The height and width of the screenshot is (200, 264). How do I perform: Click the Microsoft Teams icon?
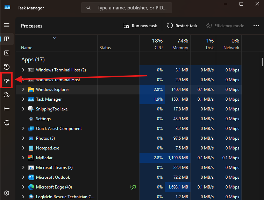[31, 168]
